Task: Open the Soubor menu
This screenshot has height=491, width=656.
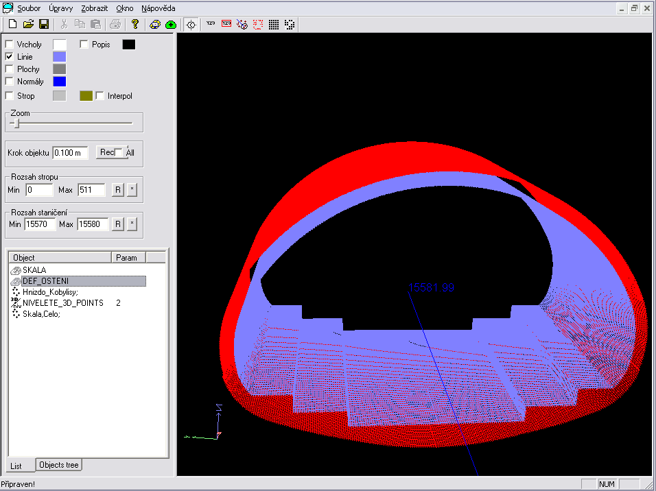Action: point(29,8)
